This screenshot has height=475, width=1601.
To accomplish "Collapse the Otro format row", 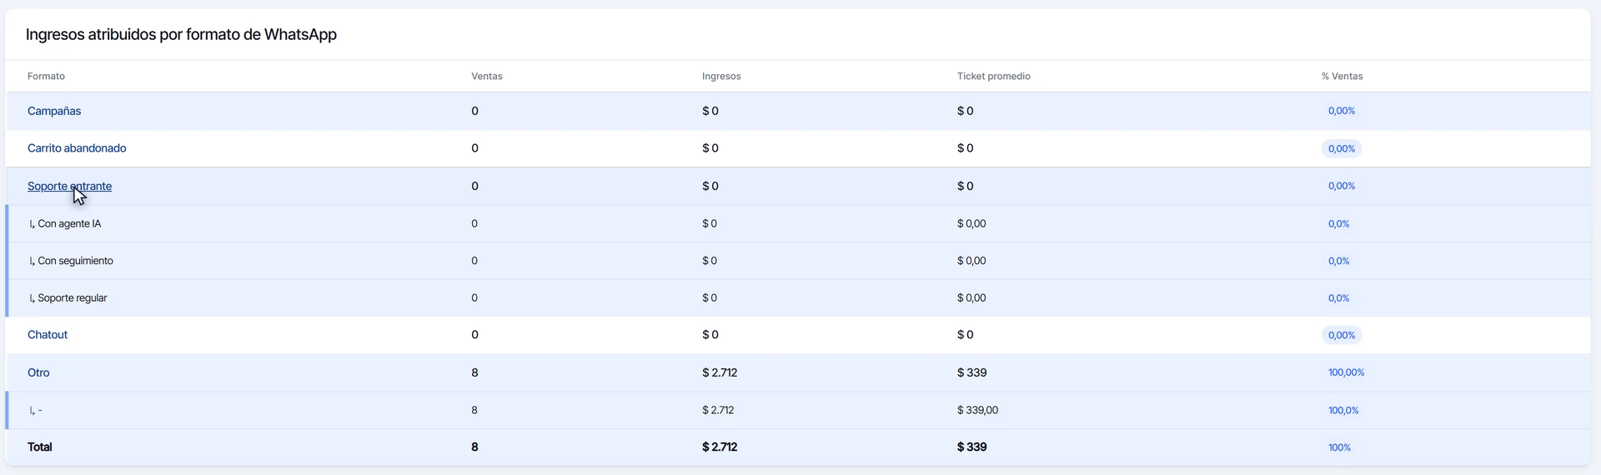I will click(x=38, y=372).
